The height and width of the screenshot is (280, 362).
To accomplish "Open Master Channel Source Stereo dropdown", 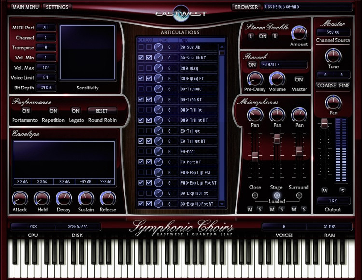I will pos(333,32).
